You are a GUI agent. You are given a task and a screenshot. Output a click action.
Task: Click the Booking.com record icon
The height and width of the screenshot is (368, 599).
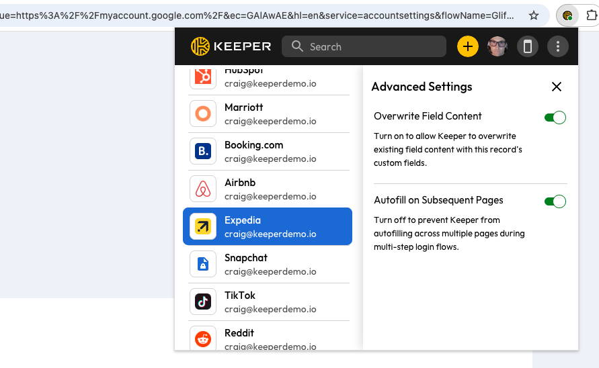(x=203, y=151)
